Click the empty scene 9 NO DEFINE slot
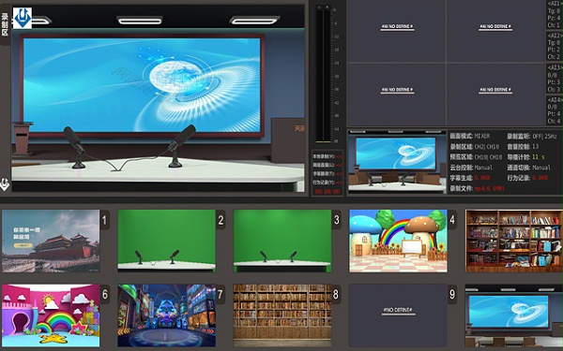This screenshot has width=563, height=351. pos(398,315)
